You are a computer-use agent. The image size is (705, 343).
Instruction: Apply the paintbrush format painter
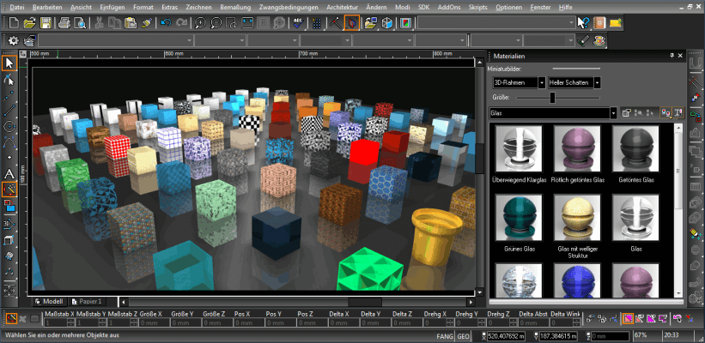(146, 22)
